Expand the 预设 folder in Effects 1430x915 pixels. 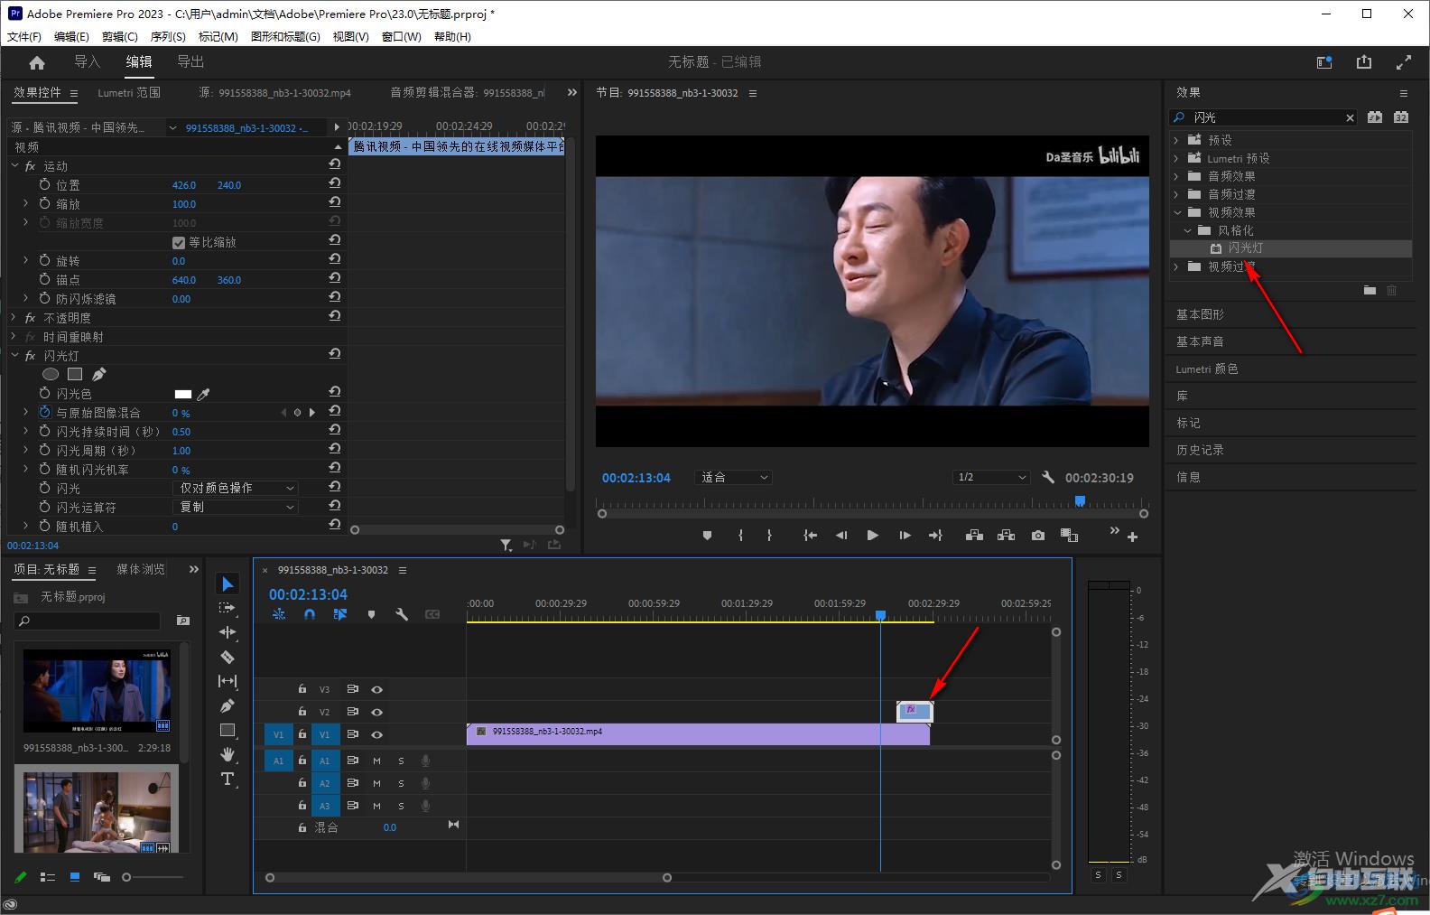pyautogui.click(x=1176, y=140)
